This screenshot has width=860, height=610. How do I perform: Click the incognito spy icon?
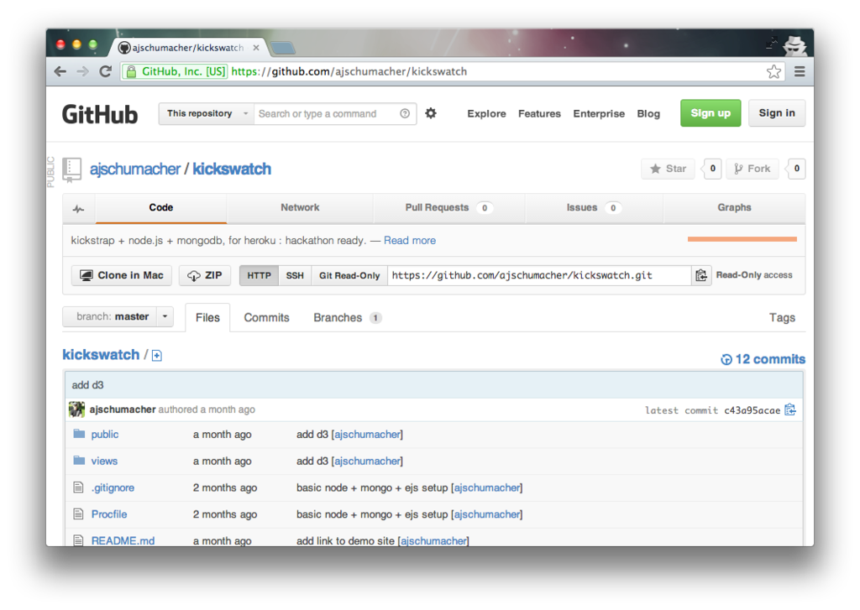click(x=794, y=45)
